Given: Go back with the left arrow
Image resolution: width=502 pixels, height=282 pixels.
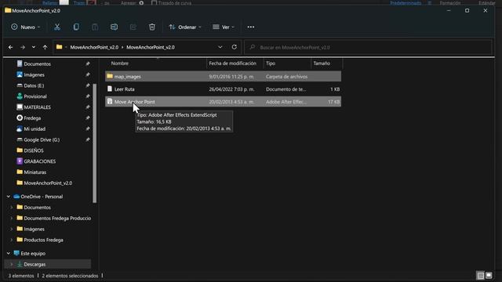Looking at the screenshot, I should [x=10, y=47].
